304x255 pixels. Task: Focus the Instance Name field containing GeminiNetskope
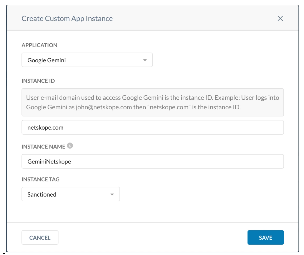(x=153, y=161)
